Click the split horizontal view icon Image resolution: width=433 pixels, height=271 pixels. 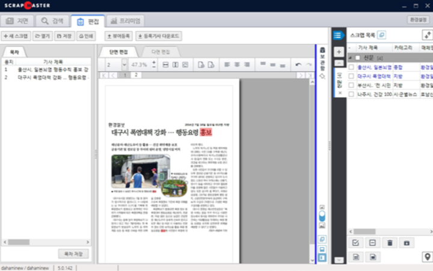click(x=322, y=249)
